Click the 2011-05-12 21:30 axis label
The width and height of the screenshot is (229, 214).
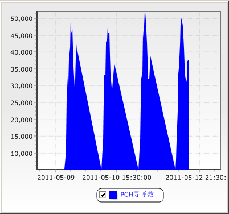(195, 178)
